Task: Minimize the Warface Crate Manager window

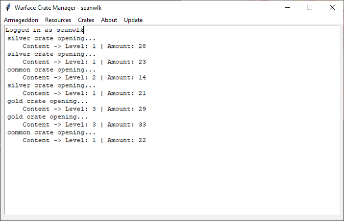Action: (288, 7)
